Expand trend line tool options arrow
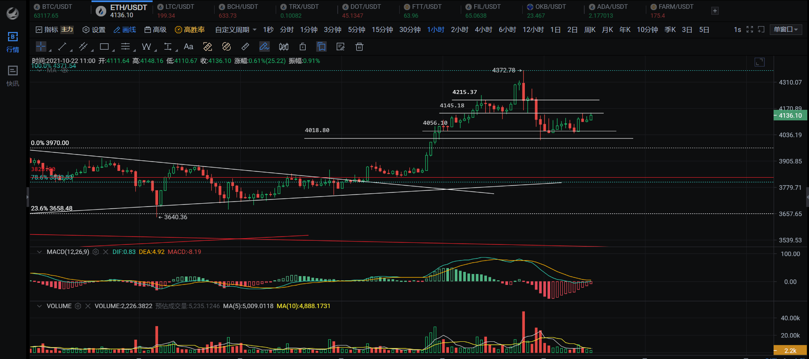This screenshot has height=359, width=809. [71, 50]
